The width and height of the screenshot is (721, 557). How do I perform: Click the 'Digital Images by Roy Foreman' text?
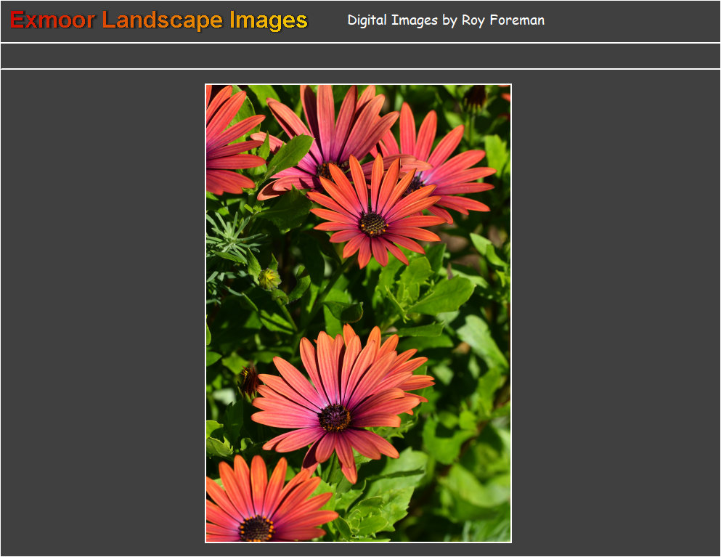tap(445, 20)
